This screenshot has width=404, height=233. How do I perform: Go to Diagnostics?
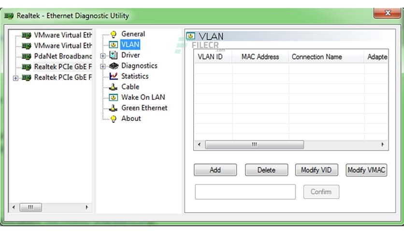coord(139,65)
